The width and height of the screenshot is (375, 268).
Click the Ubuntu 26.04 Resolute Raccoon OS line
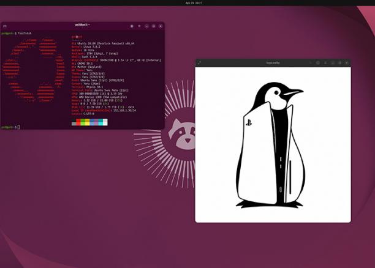point(103,43)
